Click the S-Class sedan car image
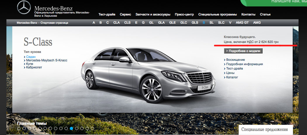The width and height of the screenshot is (307, 135). coord(148,75)
